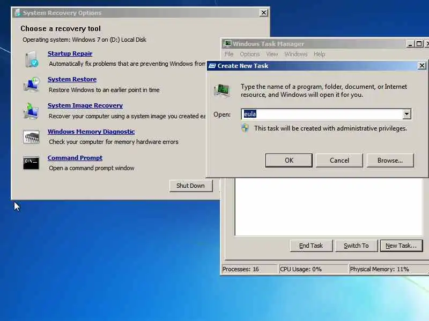
Task: Maximize the Windows Task Manager window
Action: (419, 44)
